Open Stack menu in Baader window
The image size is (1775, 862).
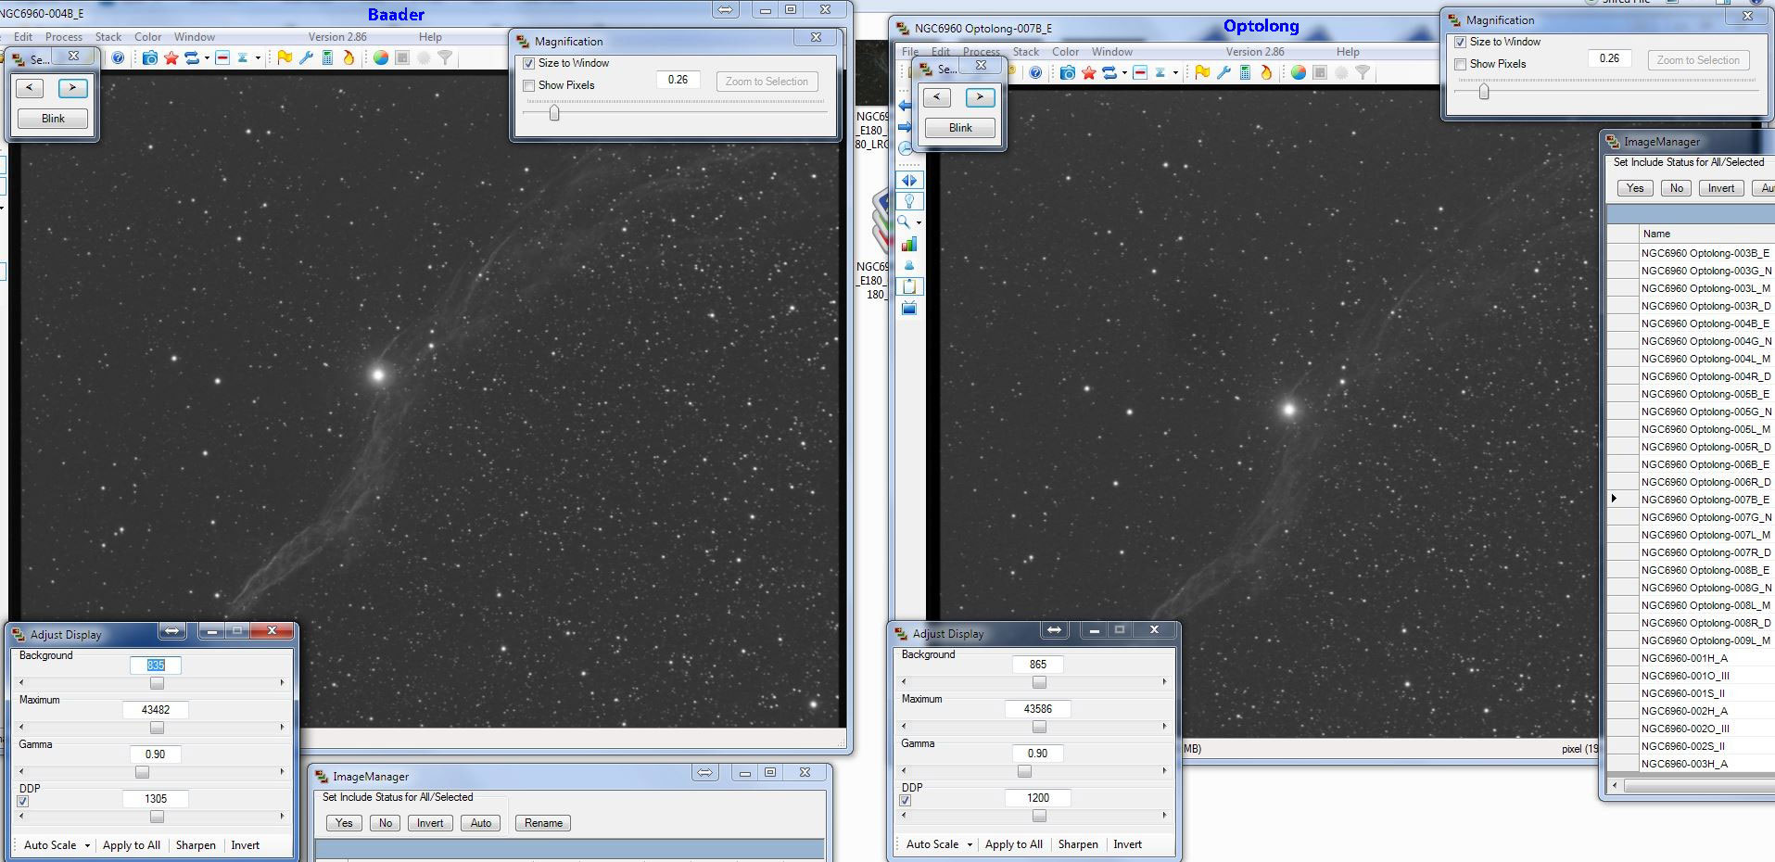tap(108, 37)
